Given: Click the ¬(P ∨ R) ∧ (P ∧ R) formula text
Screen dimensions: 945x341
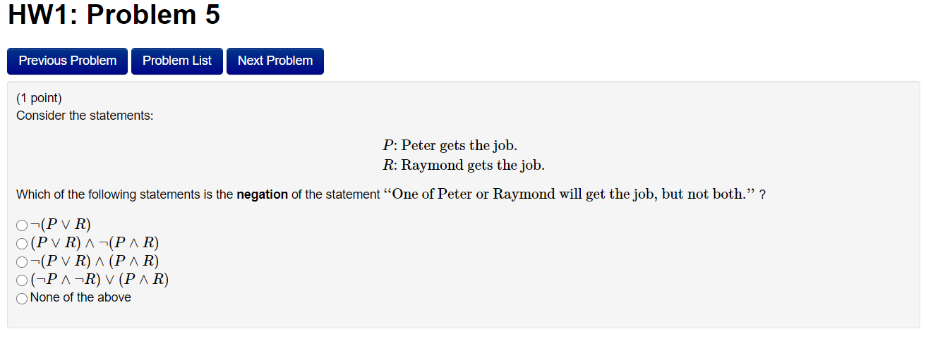Looking at the screenshot, I should pos(95,261).
